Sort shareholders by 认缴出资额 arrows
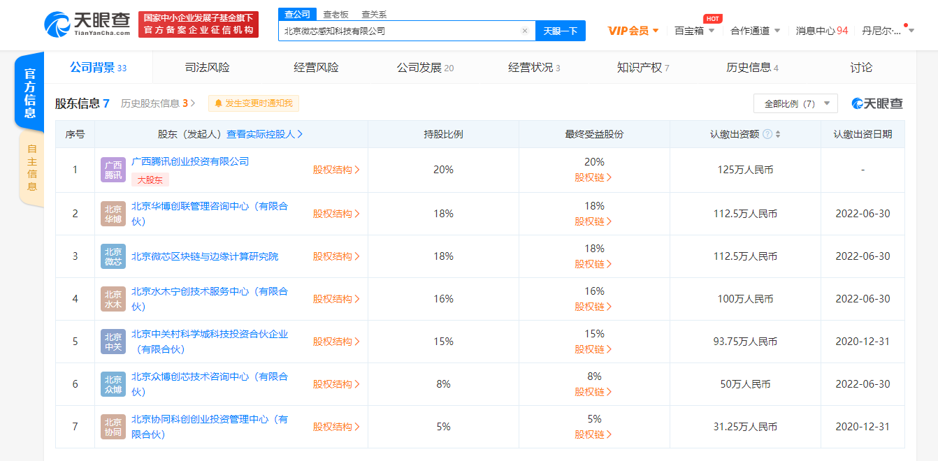This screenshot has height=461, width=938. pos(777,133)
